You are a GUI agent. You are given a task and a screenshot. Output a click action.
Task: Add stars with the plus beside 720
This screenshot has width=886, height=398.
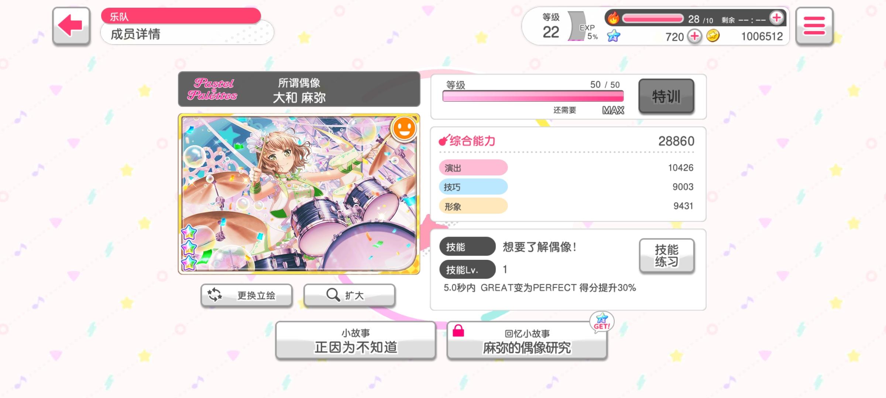pyautogui.click(x=695, y=36)
